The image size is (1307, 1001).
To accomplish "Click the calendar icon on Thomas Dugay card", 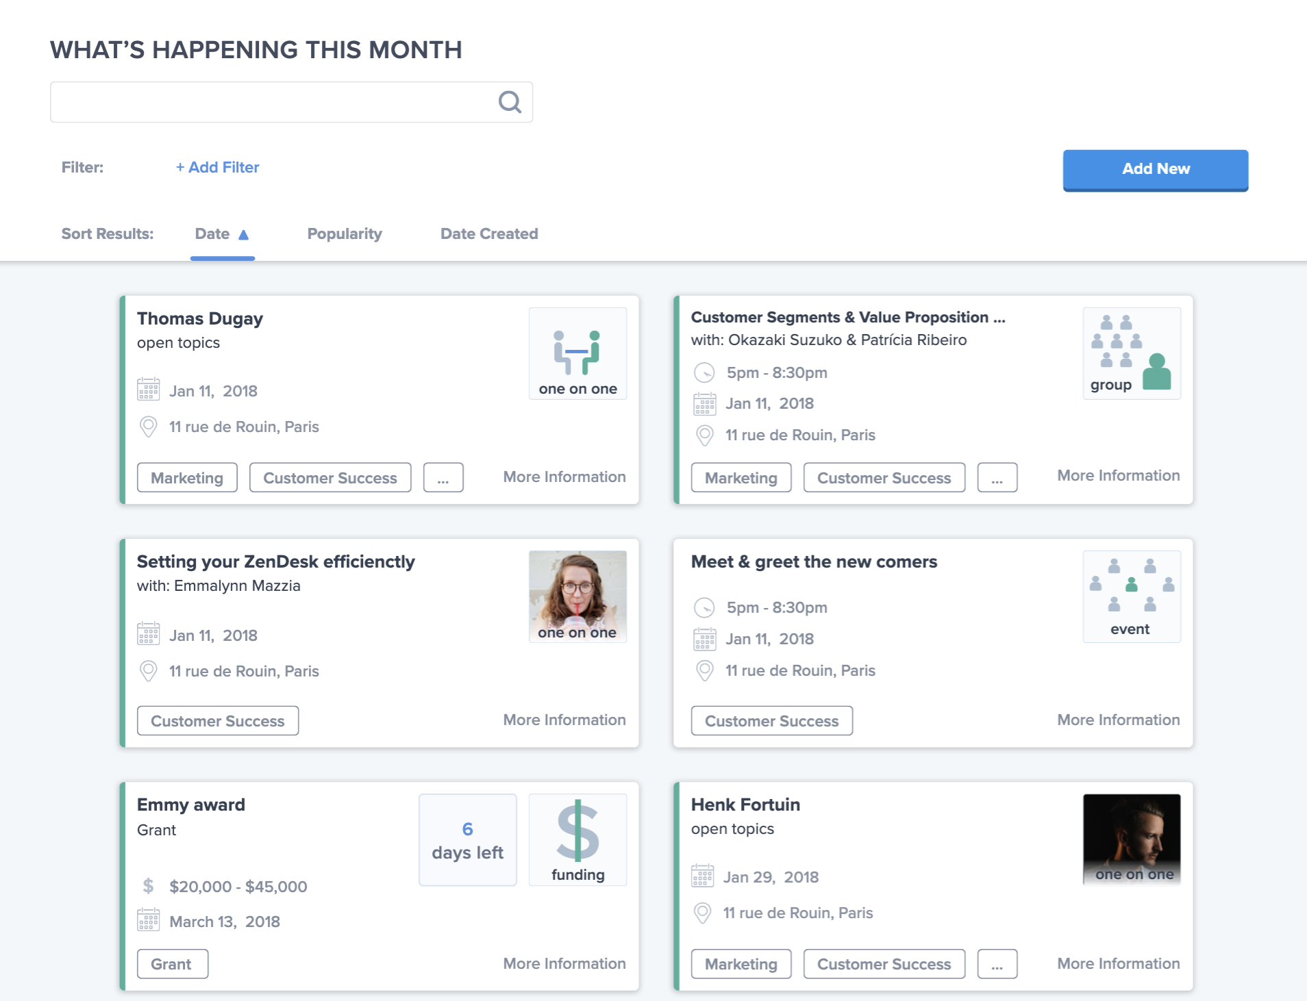I will [x=149, y=390].
